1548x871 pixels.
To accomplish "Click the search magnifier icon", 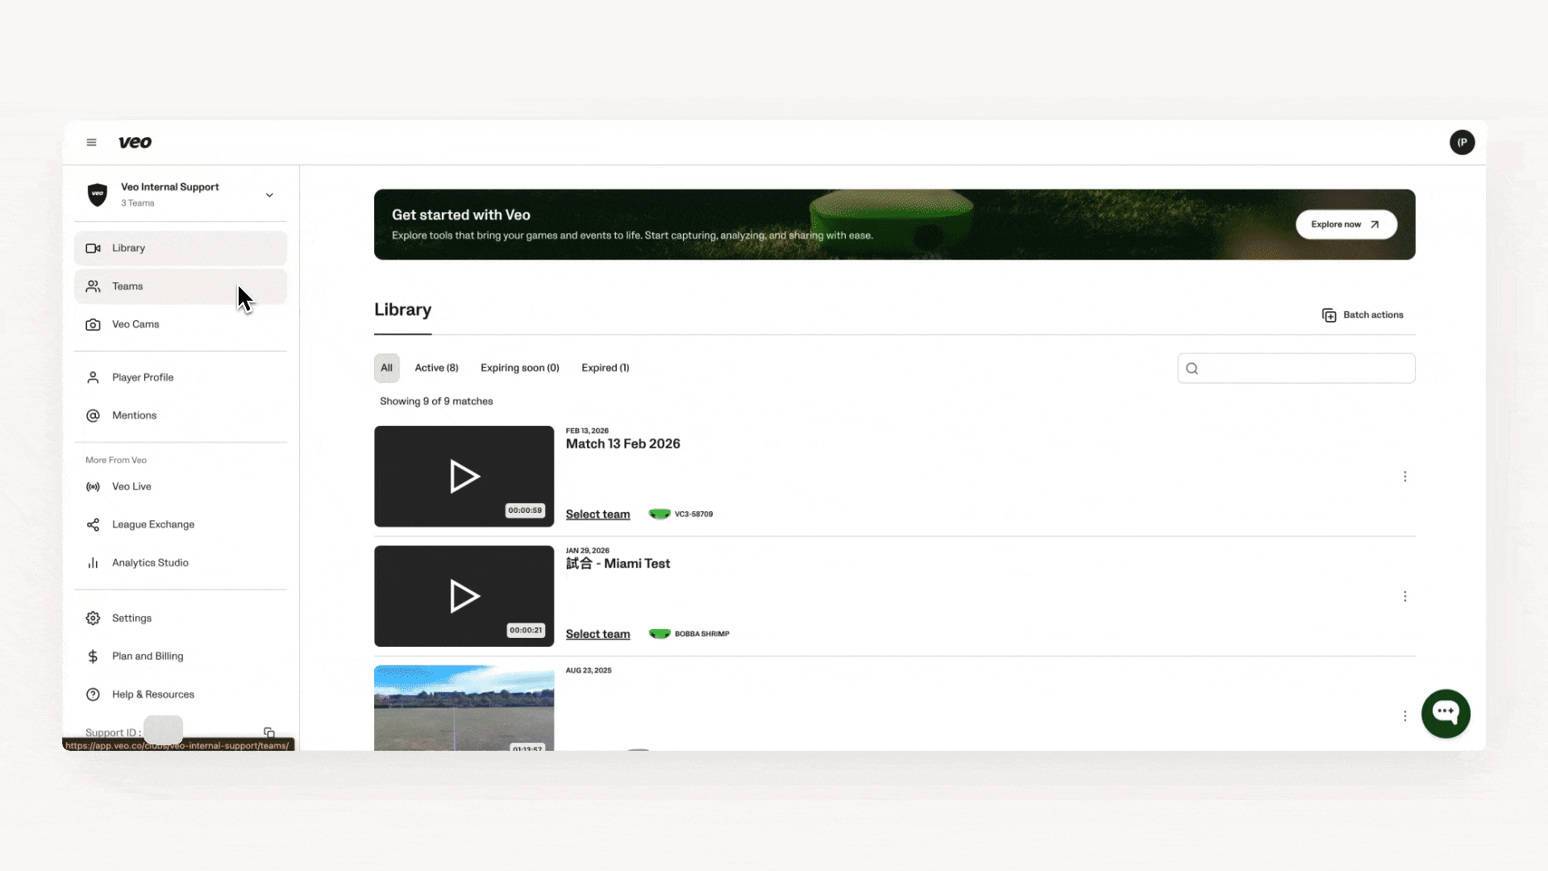I will click(1192, 369).
